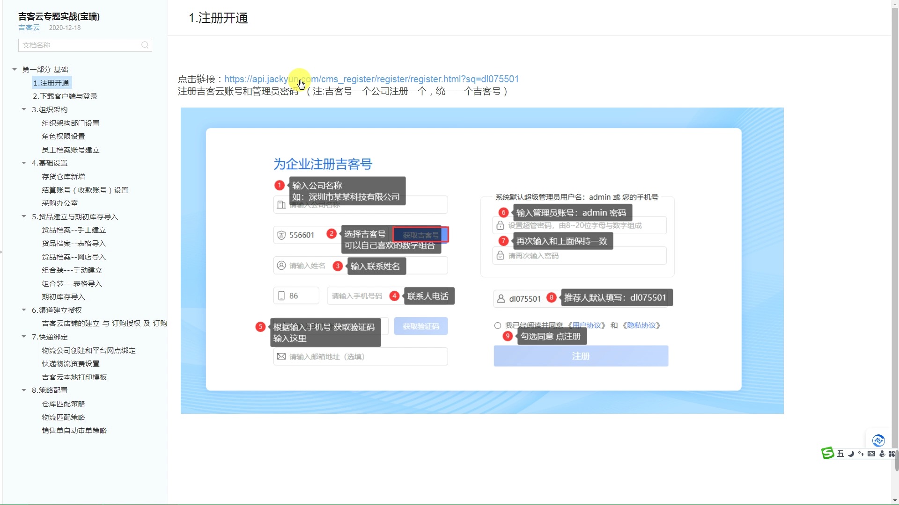Collapse the 第一部分 基础 section arrow
The width and height of the screenshot is (899, 505).
15,69
